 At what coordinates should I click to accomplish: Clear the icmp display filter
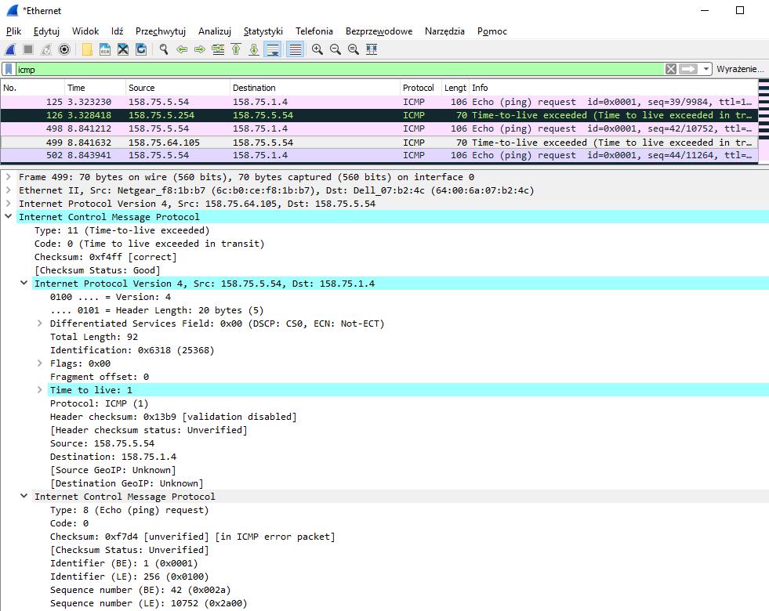point(671,69)
